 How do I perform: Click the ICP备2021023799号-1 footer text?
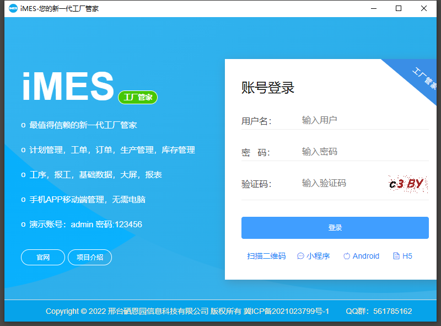pyautogui.click(x=286, y=311)
